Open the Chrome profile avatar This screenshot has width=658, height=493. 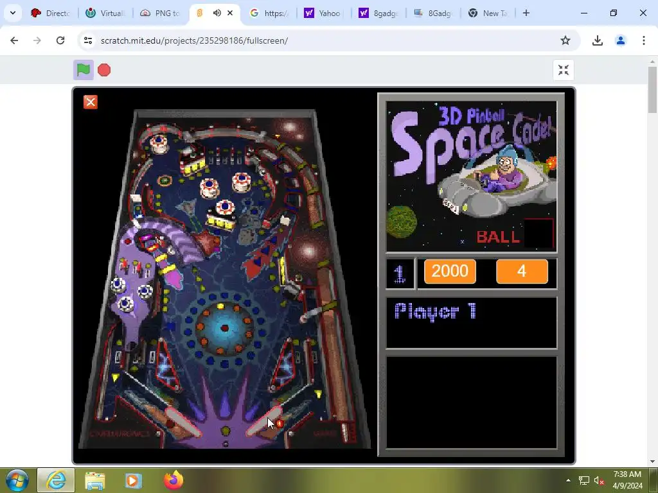point(620,40)
